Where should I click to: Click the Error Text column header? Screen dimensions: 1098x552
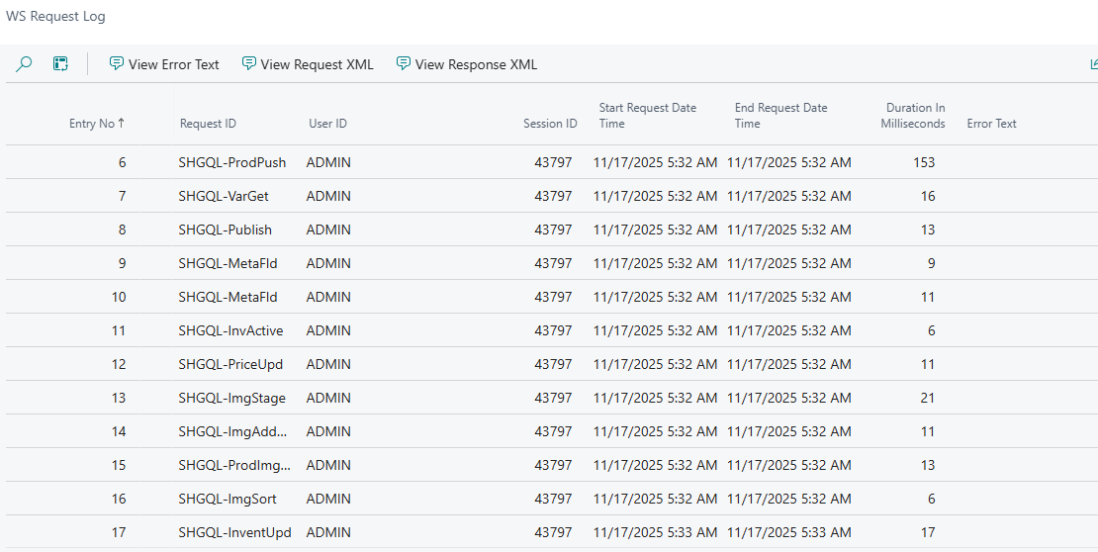click(x=991, y=124)
